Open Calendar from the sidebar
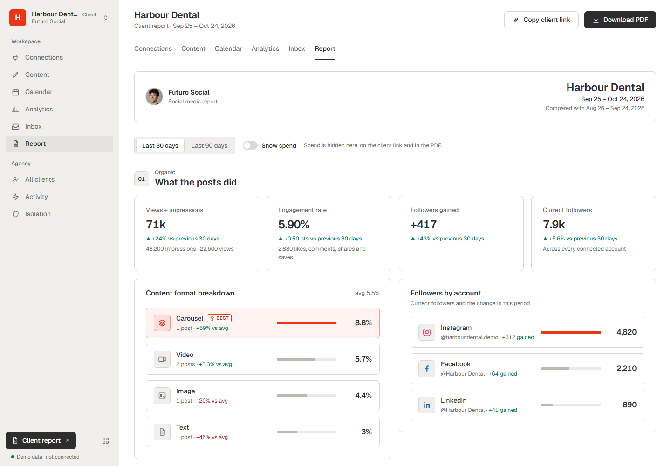This screenshot has height=466, width=671. [59, 92]
